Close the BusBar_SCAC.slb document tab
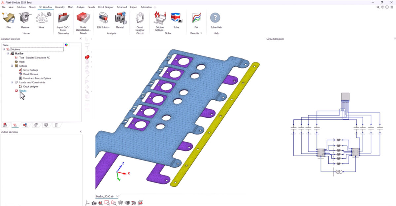396x206 pixels. pos(117,196)
